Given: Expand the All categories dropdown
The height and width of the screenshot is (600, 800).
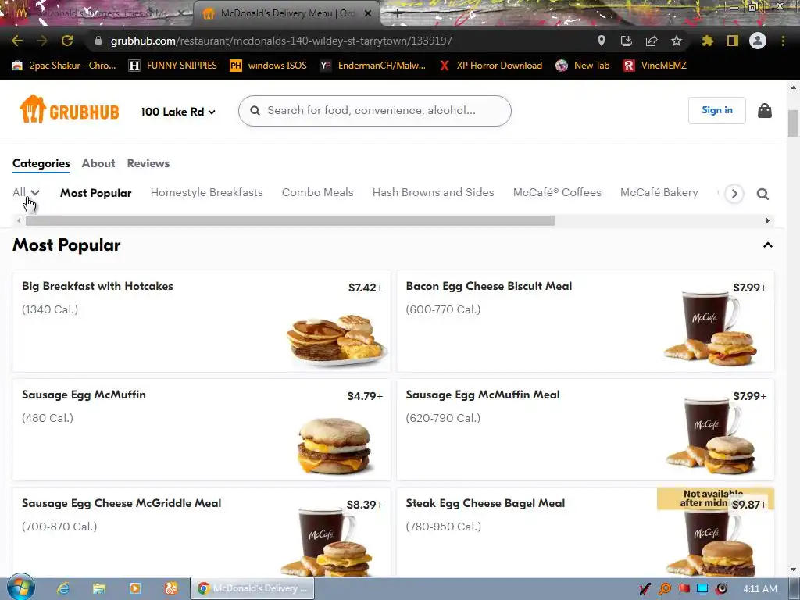Looking at the screenshot, I should [x=26, y=192].
